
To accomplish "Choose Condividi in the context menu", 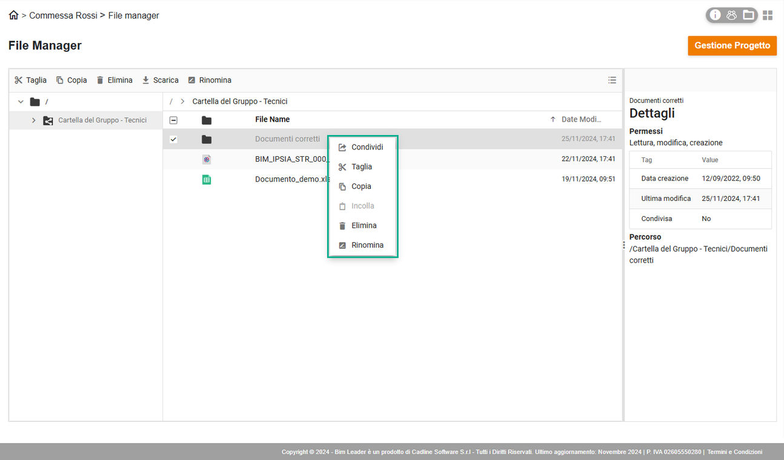I will [363, 147].
